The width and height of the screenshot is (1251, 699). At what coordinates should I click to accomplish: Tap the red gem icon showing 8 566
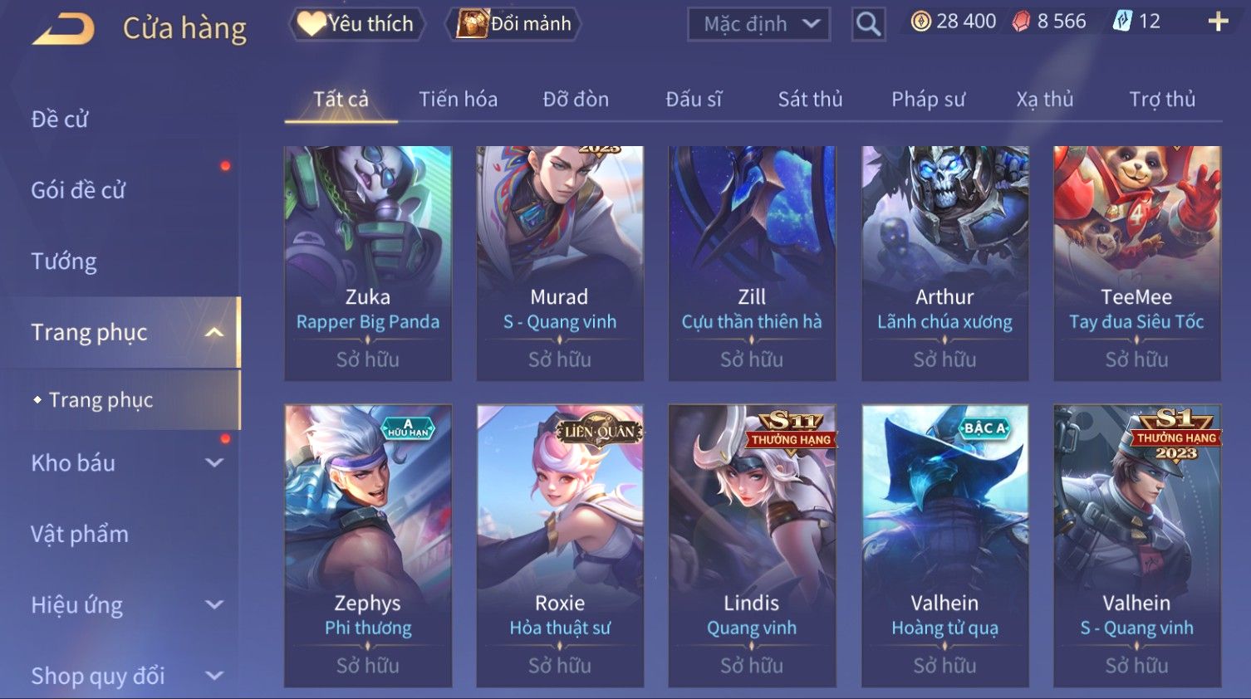[1021, 22]
